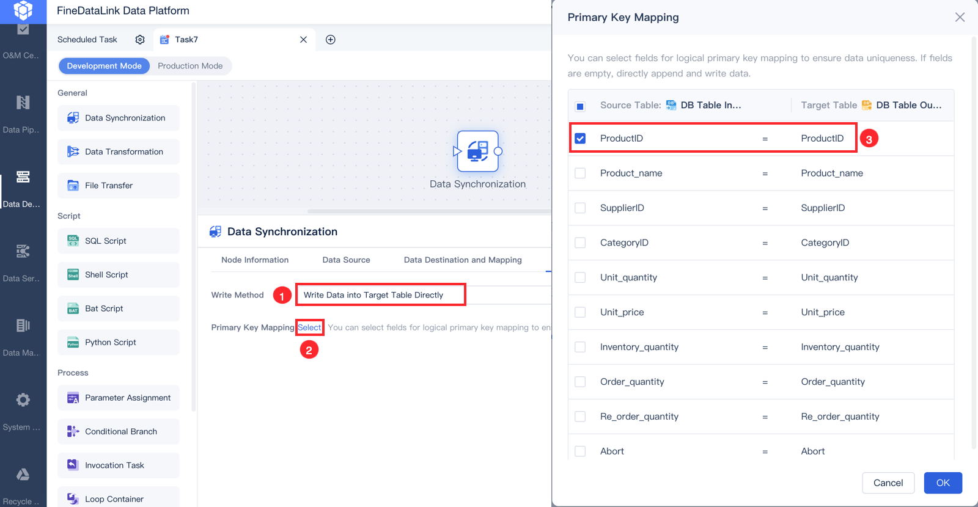Switch to Development Mode
Viewport: 978px width, 507px height.
[104, 66]
